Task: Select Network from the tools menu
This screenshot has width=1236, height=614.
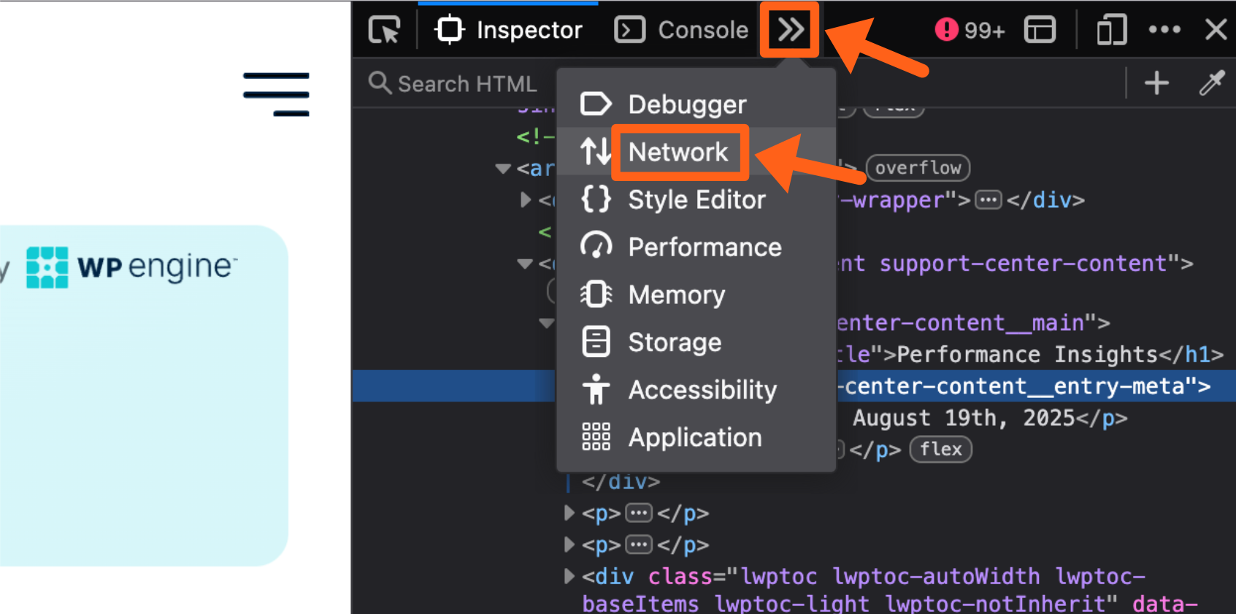Action: [678, 152]
